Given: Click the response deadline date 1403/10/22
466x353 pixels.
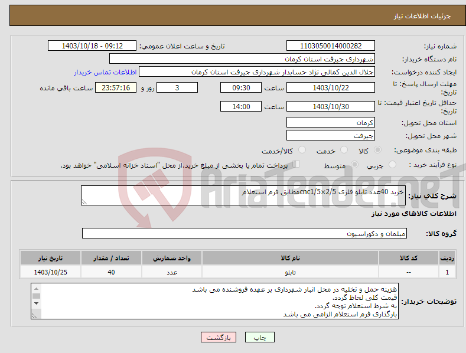Looking at the screenshot, I should point(331,87).
